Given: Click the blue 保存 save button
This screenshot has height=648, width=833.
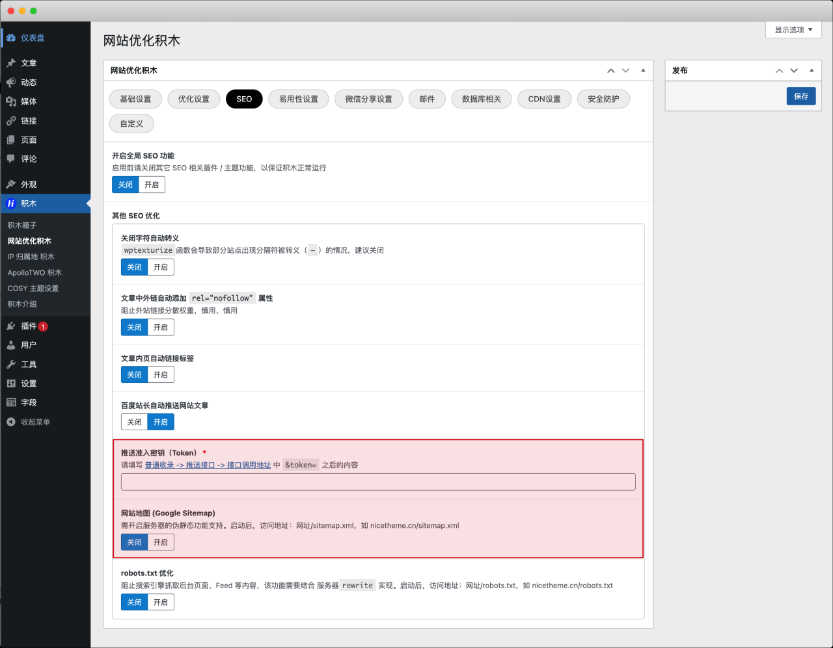Looking at the screenshot, I should pos(800,96).
